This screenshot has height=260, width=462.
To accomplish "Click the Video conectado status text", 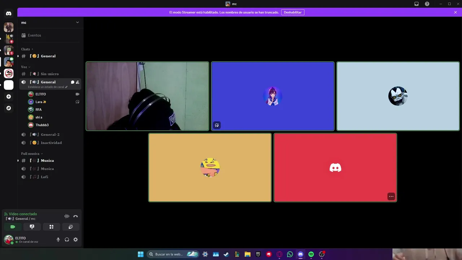I will pos(23,214).
